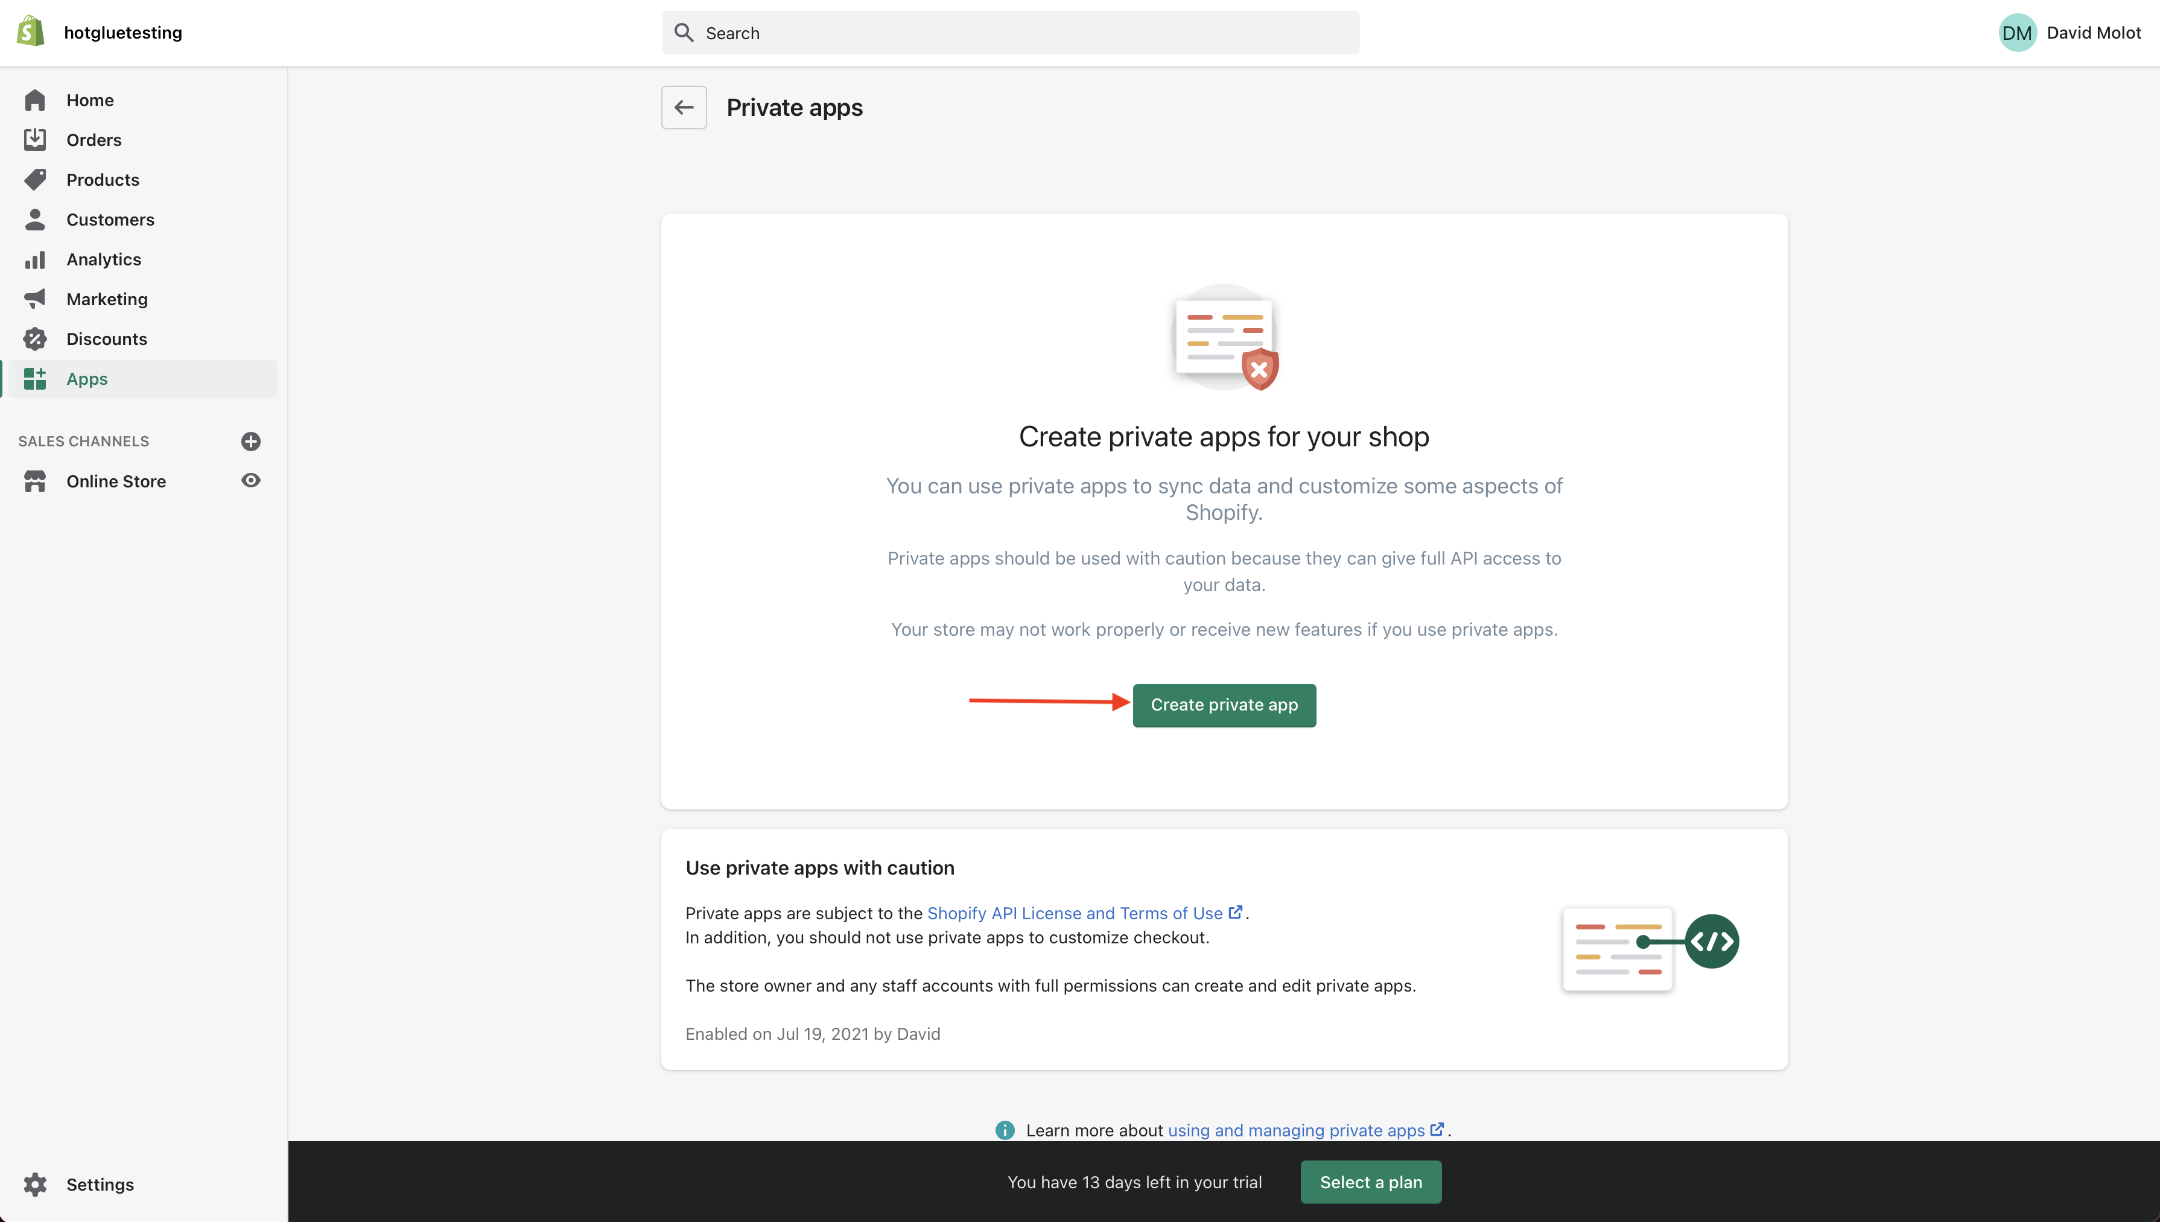
Task: Open the Orders section icon
Action: click(x=35, y=139)
